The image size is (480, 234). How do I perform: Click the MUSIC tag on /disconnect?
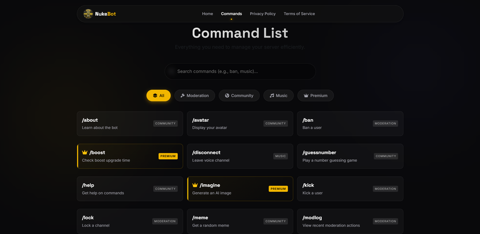(x=280, y=156)
